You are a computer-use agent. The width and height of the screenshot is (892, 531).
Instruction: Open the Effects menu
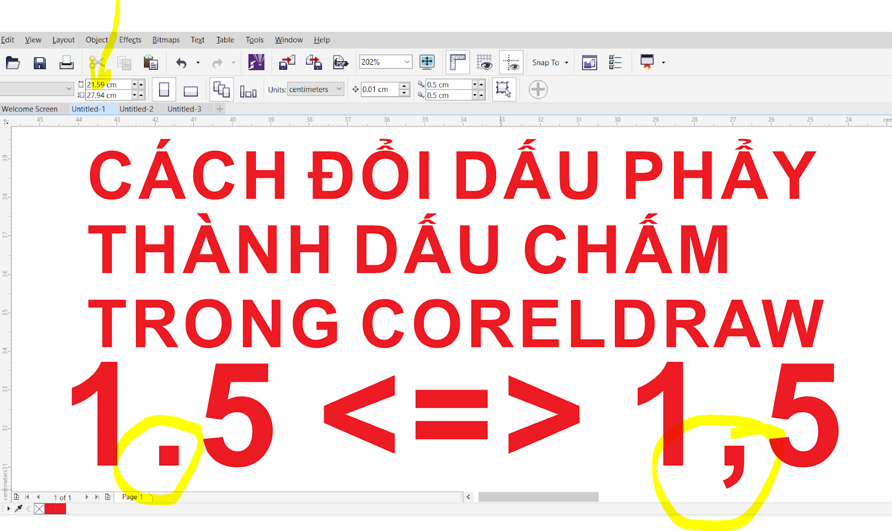pos(130,40)
